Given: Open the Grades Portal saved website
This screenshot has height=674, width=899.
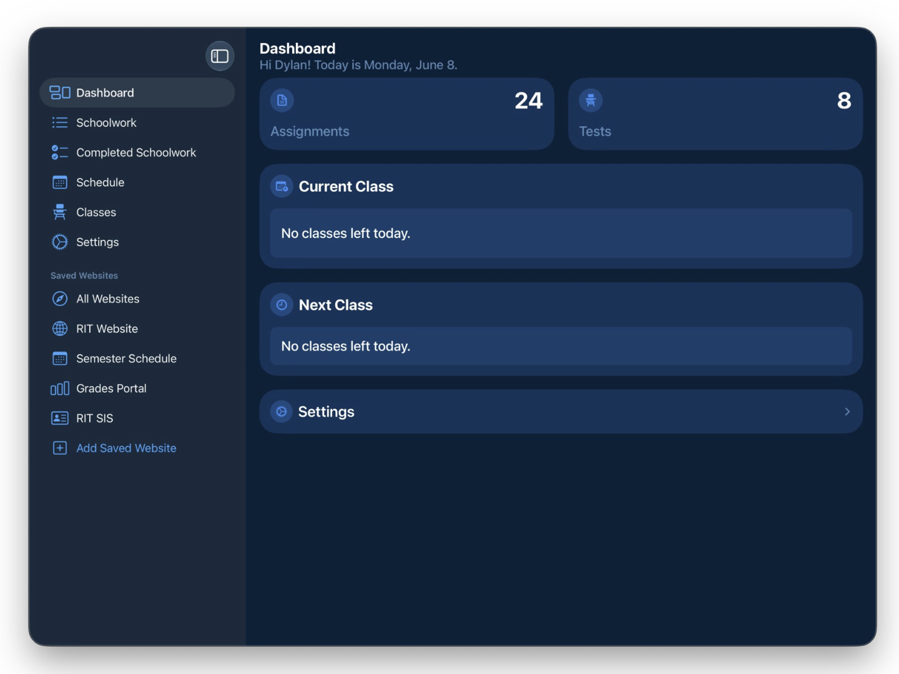Looking at the screenshot, I should point(137,389).
